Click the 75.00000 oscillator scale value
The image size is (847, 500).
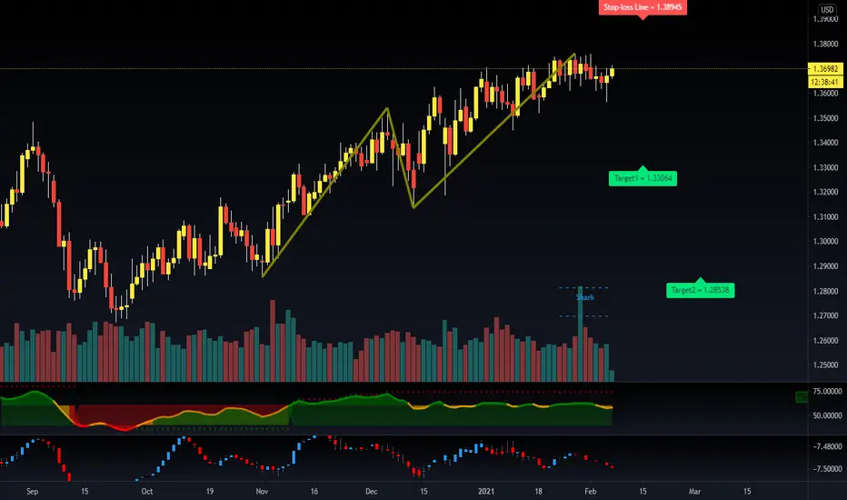click(828, 391)
